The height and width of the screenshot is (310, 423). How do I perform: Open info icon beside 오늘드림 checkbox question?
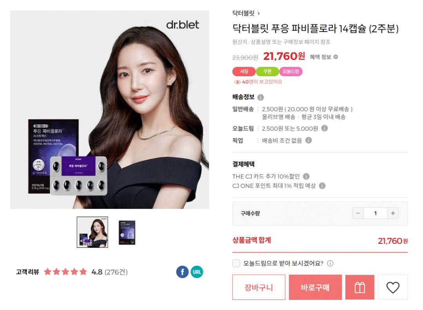330,263
